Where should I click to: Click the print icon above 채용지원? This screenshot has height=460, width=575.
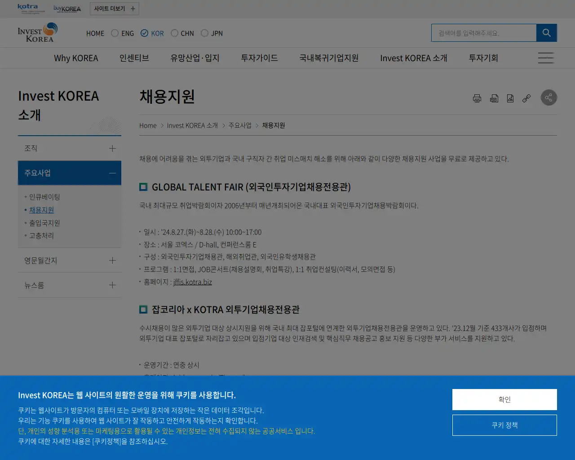tap(477, 97)
